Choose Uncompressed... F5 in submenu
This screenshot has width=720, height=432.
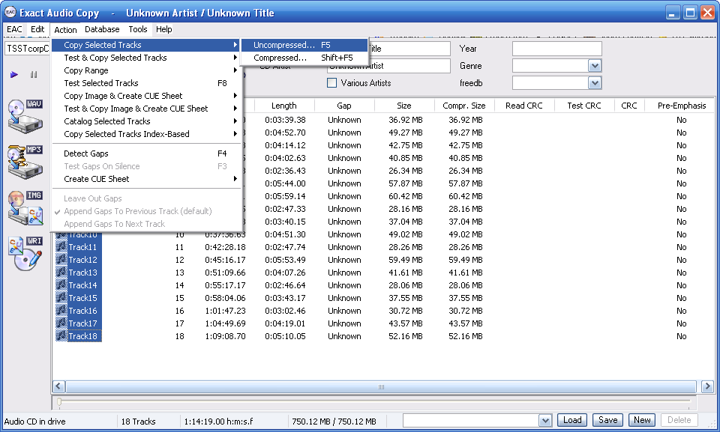[304, 45]
